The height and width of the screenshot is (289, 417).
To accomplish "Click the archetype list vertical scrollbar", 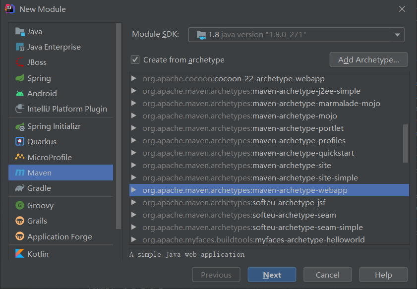I will click(x=405, y=143).
